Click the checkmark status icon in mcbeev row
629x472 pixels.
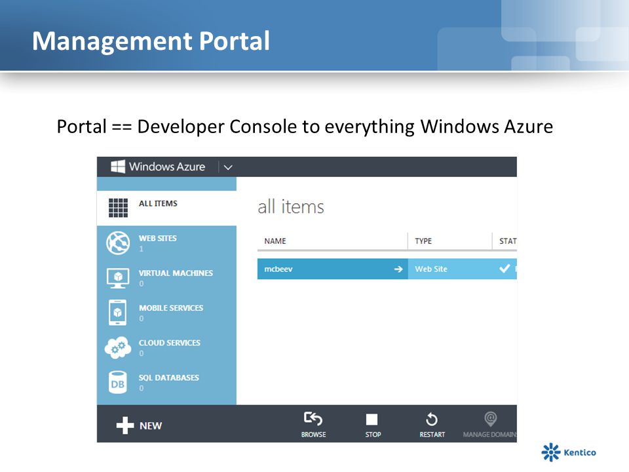505,269
